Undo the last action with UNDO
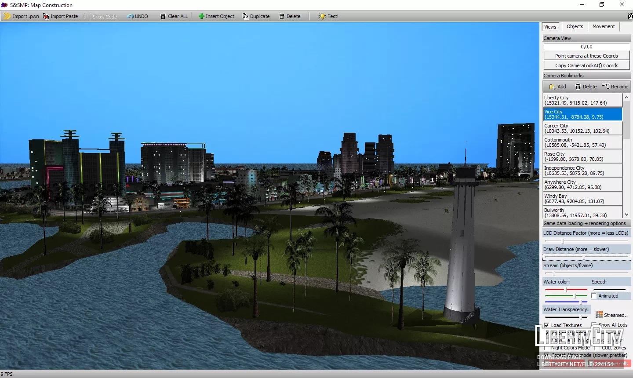 (137, 16)
